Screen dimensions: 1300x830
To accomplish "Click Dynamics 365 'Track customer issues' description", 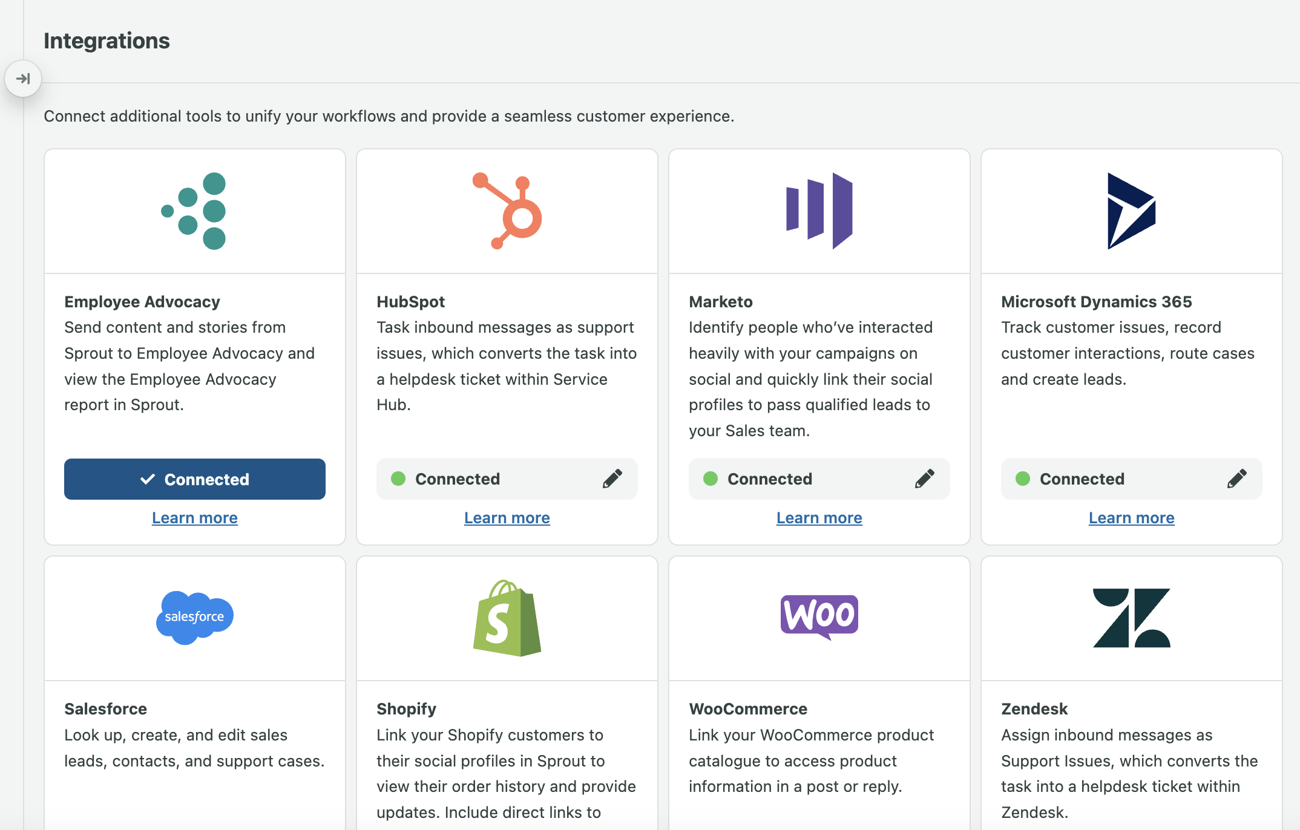I will (1128, 353).
